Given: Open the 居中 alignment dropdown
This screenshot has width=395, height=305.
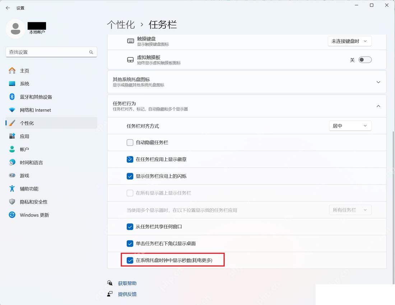Looking at the screenshot, I should [350, 126].
